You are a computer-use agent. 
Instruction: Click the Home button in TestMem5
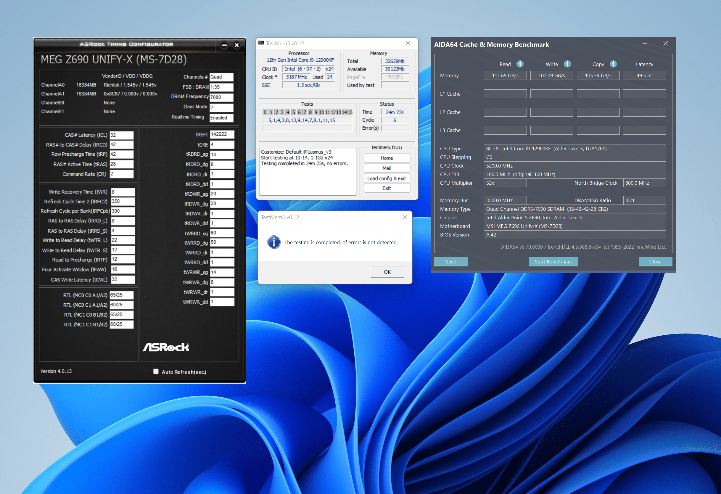pyautogui.click(x=387, y=158)
